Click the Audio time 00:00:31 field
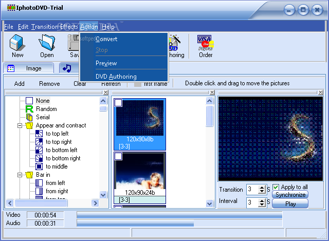This screenshot has height=241, width=329. tap(45, 223)
